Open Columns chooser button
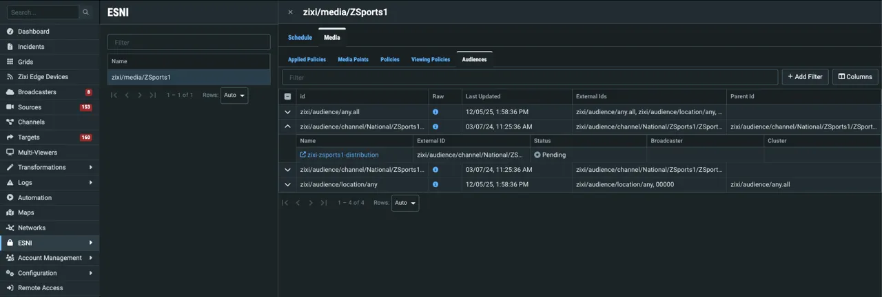The image size is (882, 297). [x=855, y=77]
